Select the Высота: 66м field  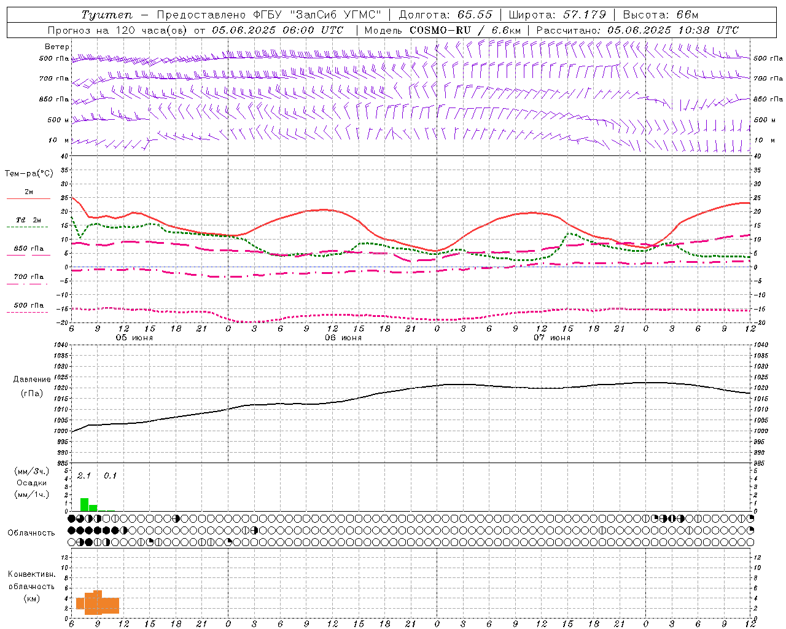(661, 15)
